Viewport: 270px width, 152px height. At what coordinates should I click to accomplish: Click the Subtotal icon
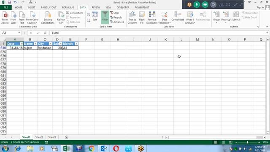[x=236, y=16]
